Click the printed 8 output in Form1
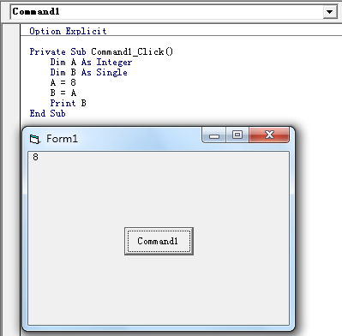Screen dimensions: 342x336 [x=35, y=157]
